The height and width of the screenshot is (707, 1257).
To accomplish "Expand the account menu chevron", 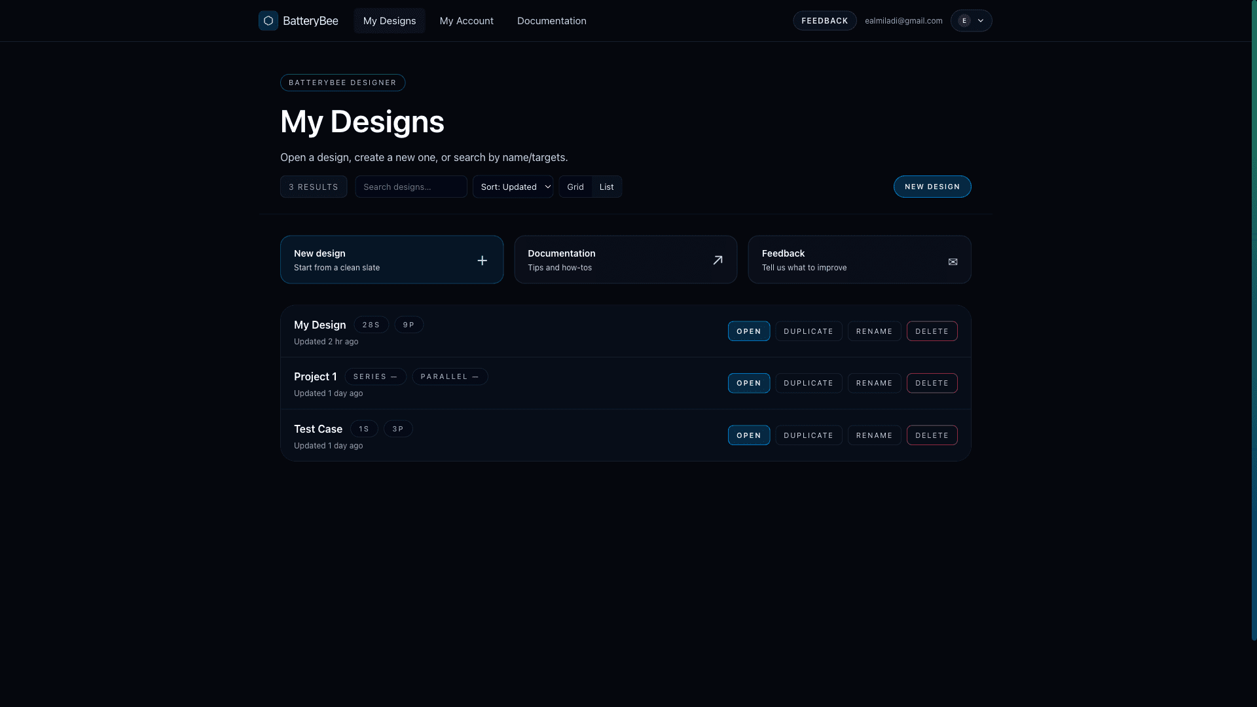I will pyautogui.click(x=980, y=20).
